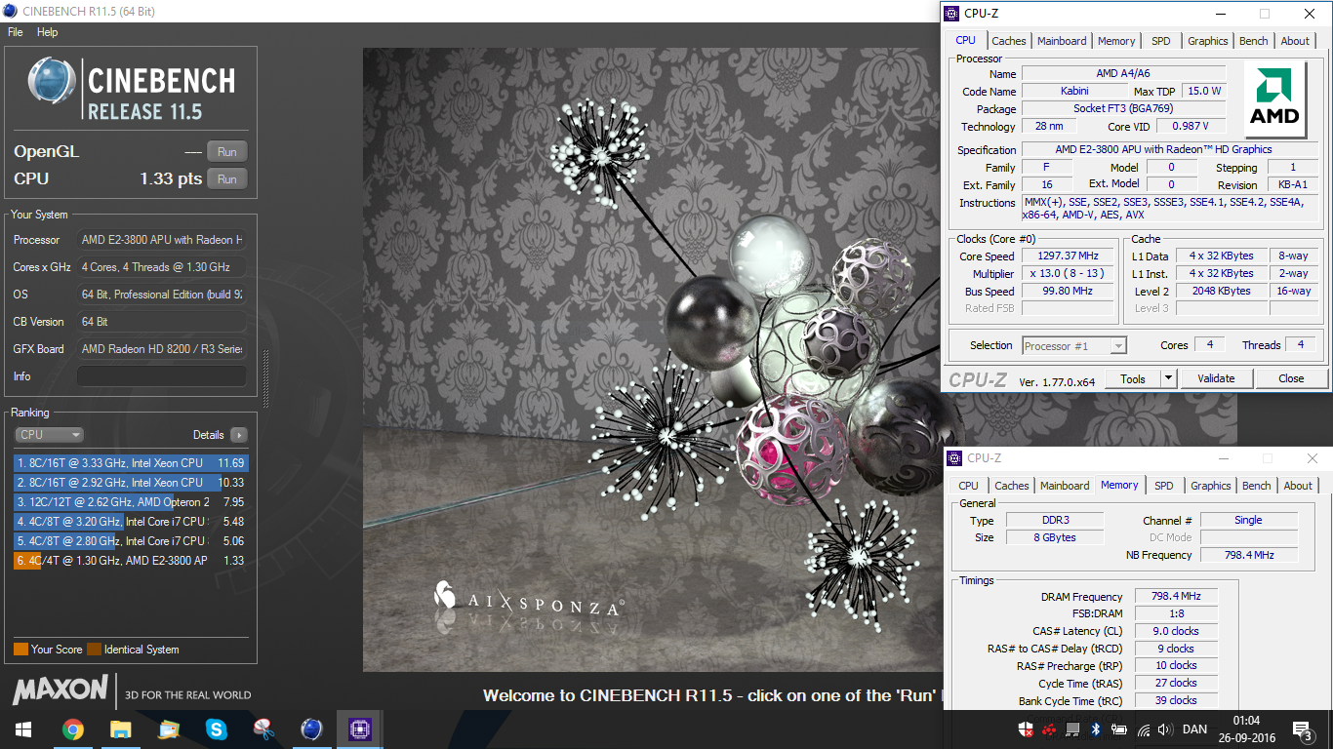The image size is (1333, 749).
Task: Switch to the Cinebench taskbar icon
Action: pos(311,729)
